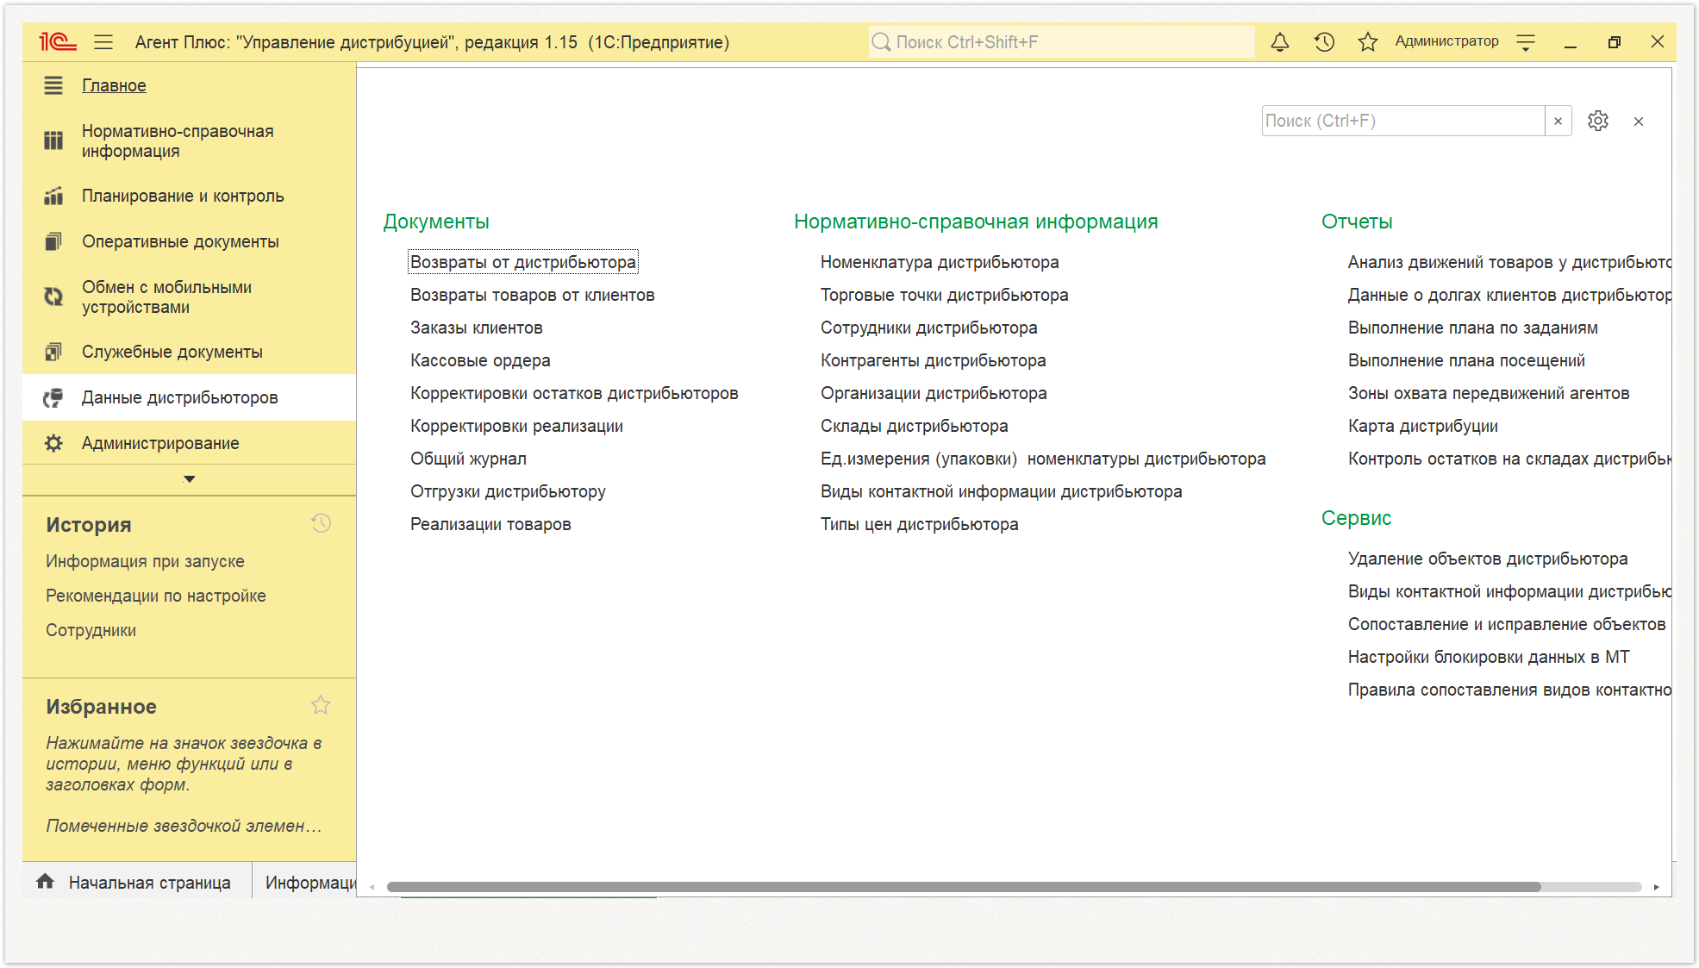Click the home icon for Начальная страница

click(x=46, y=881)
